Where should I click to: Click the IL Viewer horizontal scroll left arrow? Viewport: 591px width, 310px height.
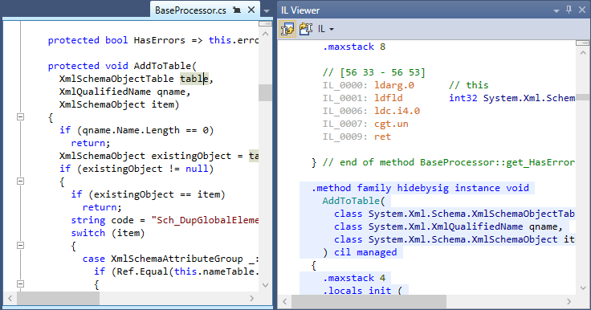pos(285,302)
